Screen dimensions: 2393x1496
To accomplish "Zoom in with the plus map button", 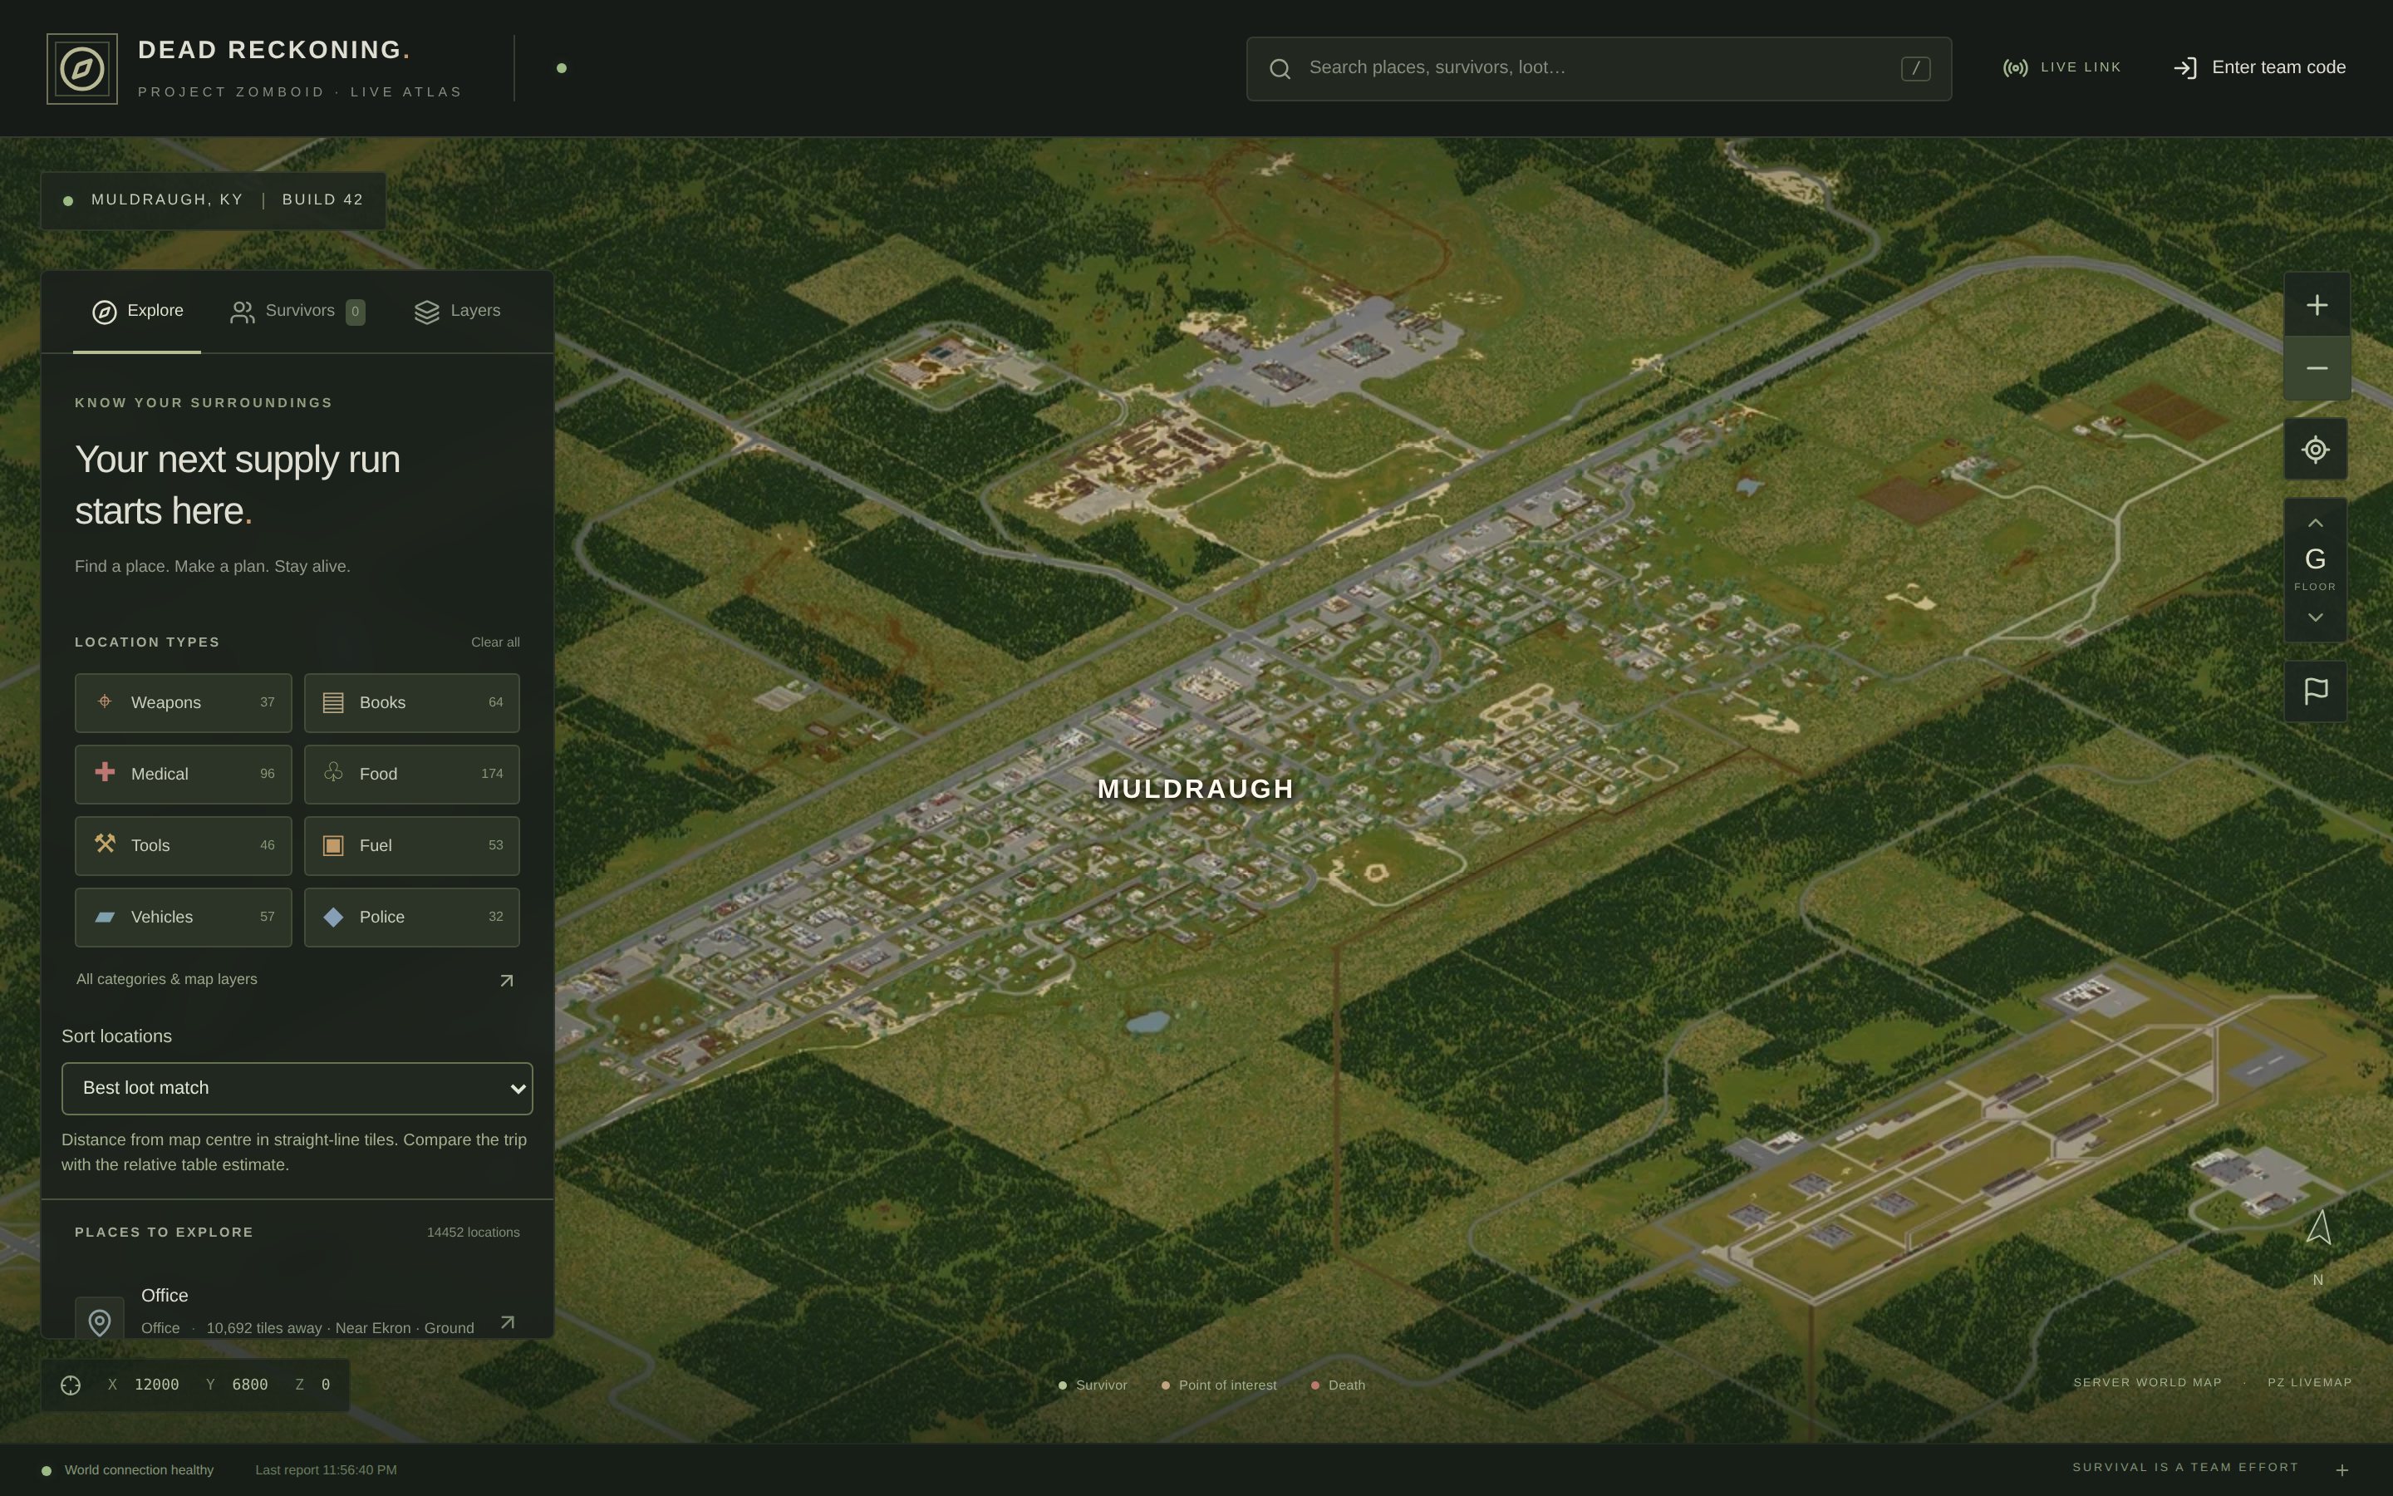I will [2316, 305].
